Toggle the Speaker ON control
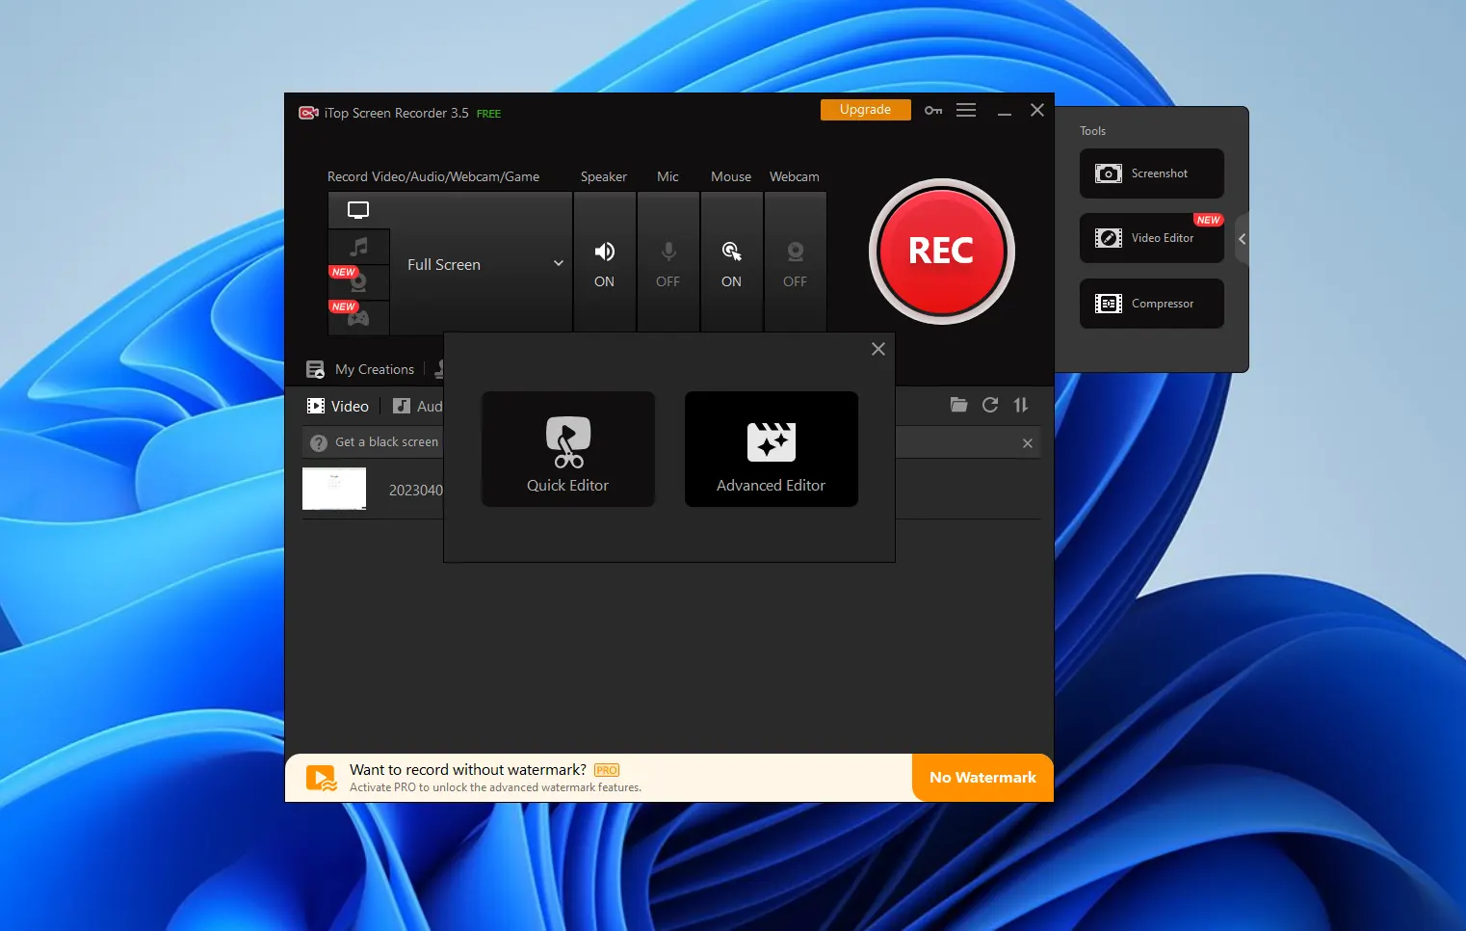This screenshot has height=931, width=1466. pos(604,263)
